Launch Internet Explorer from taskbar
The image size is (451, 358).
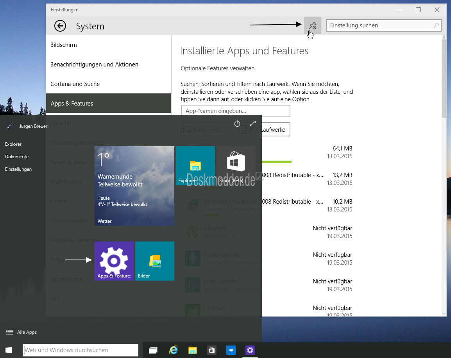[173, 350]
